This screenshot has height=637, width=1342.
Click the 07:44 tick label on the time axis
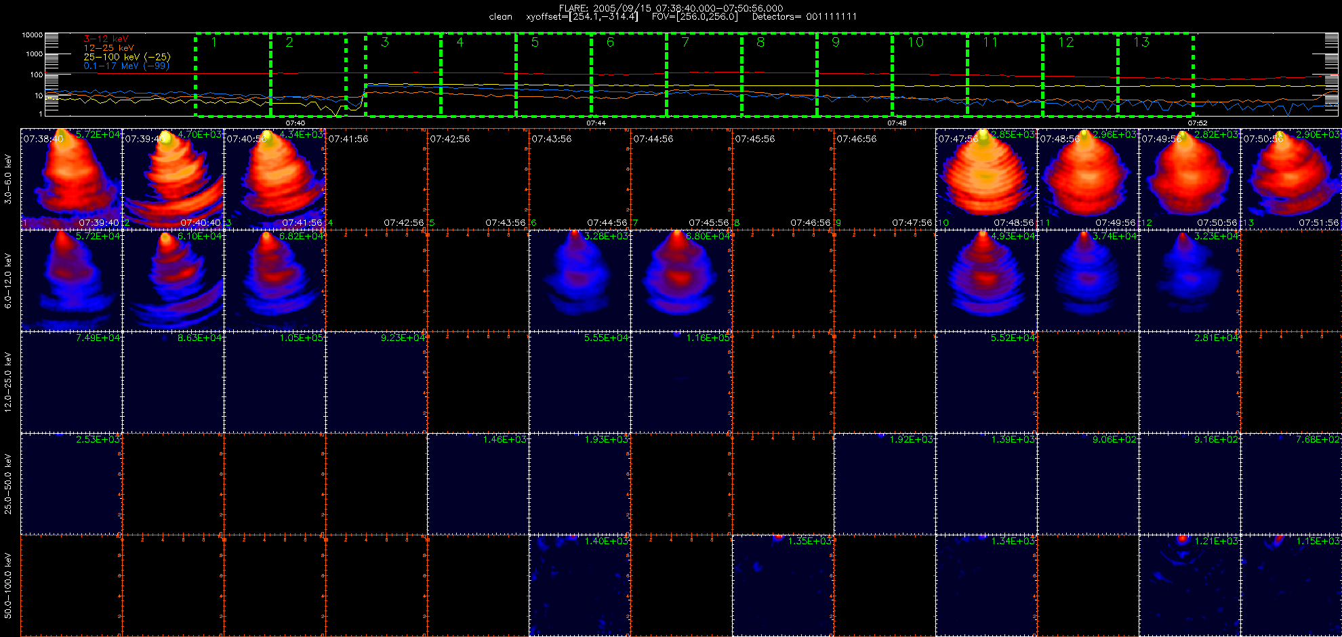point(596,123)
